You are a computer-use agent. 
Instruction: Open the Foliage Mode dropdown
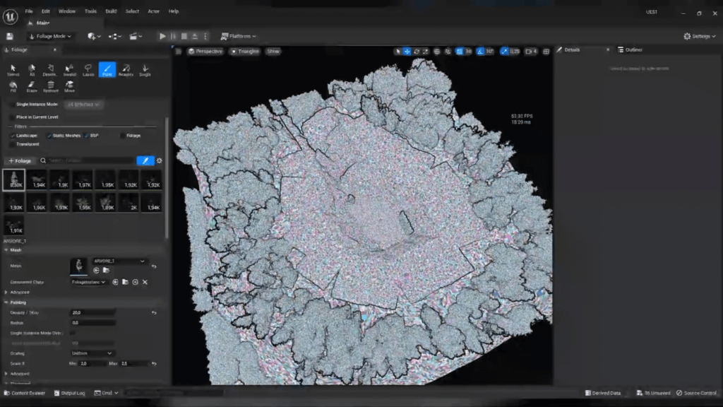coord(51,36)
